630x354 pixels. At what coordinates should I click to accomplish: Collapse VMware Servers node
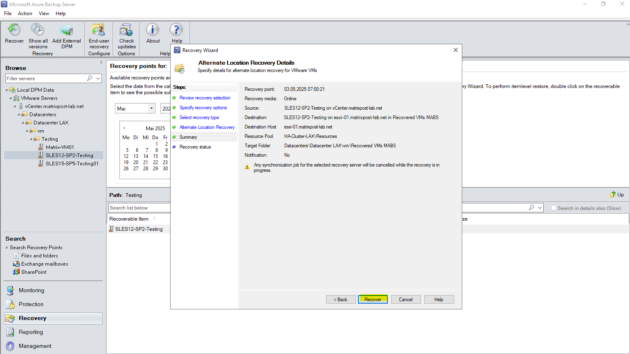pyautogui.click(x=11, y=98)
